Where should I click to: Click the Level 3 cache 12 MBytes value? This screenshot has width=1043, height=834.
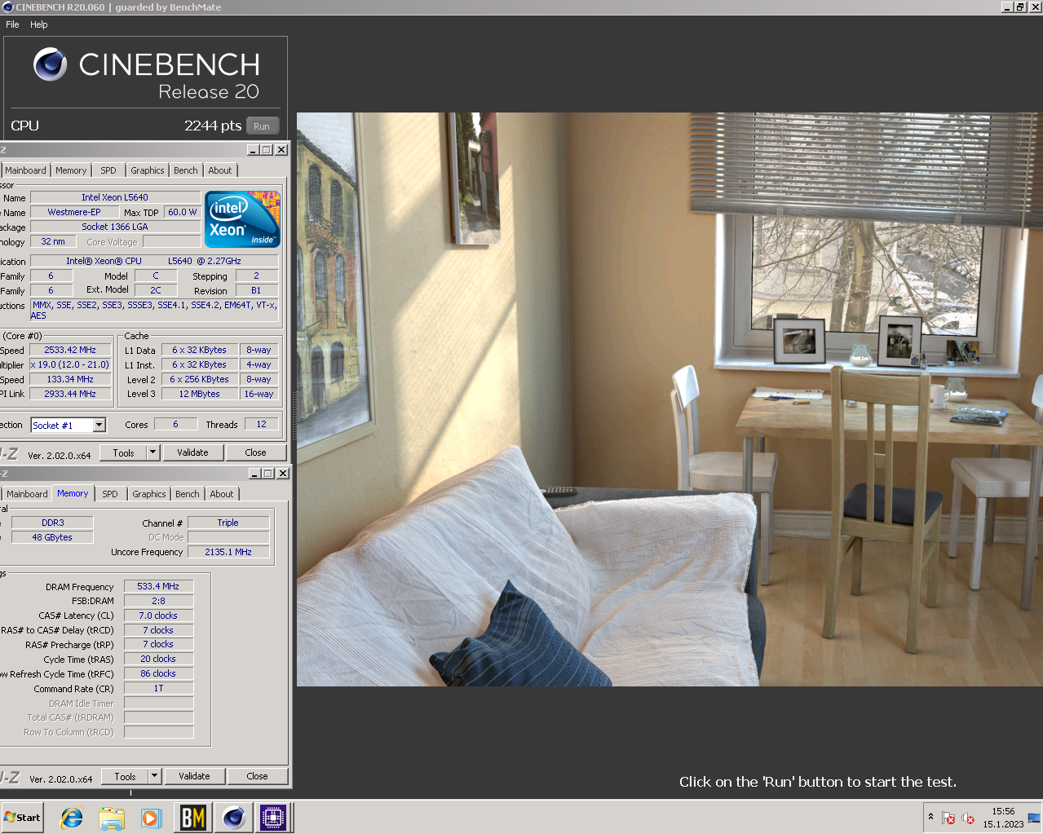(x=200, y=394)
